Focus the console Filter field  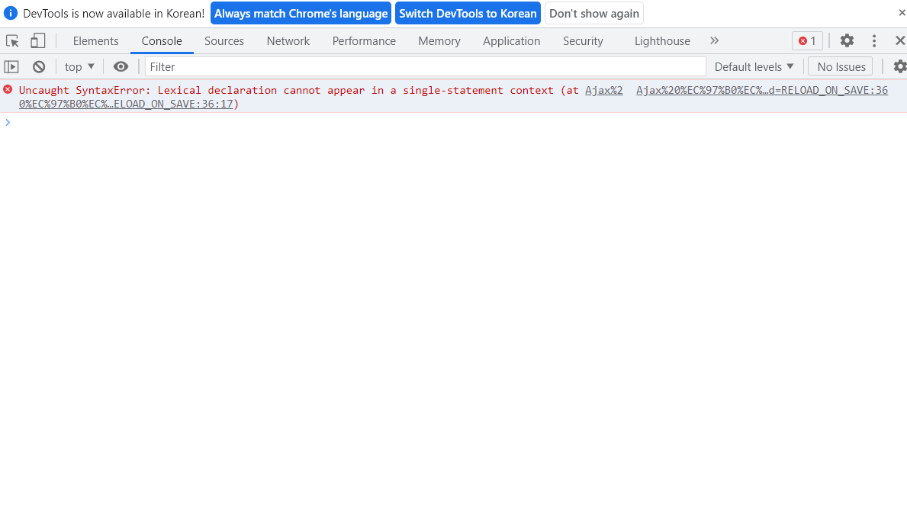(x=425, y=67)
